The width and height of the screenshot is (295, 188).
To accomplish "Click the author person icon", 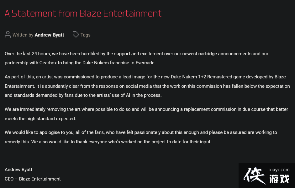I will coord(8,35).
